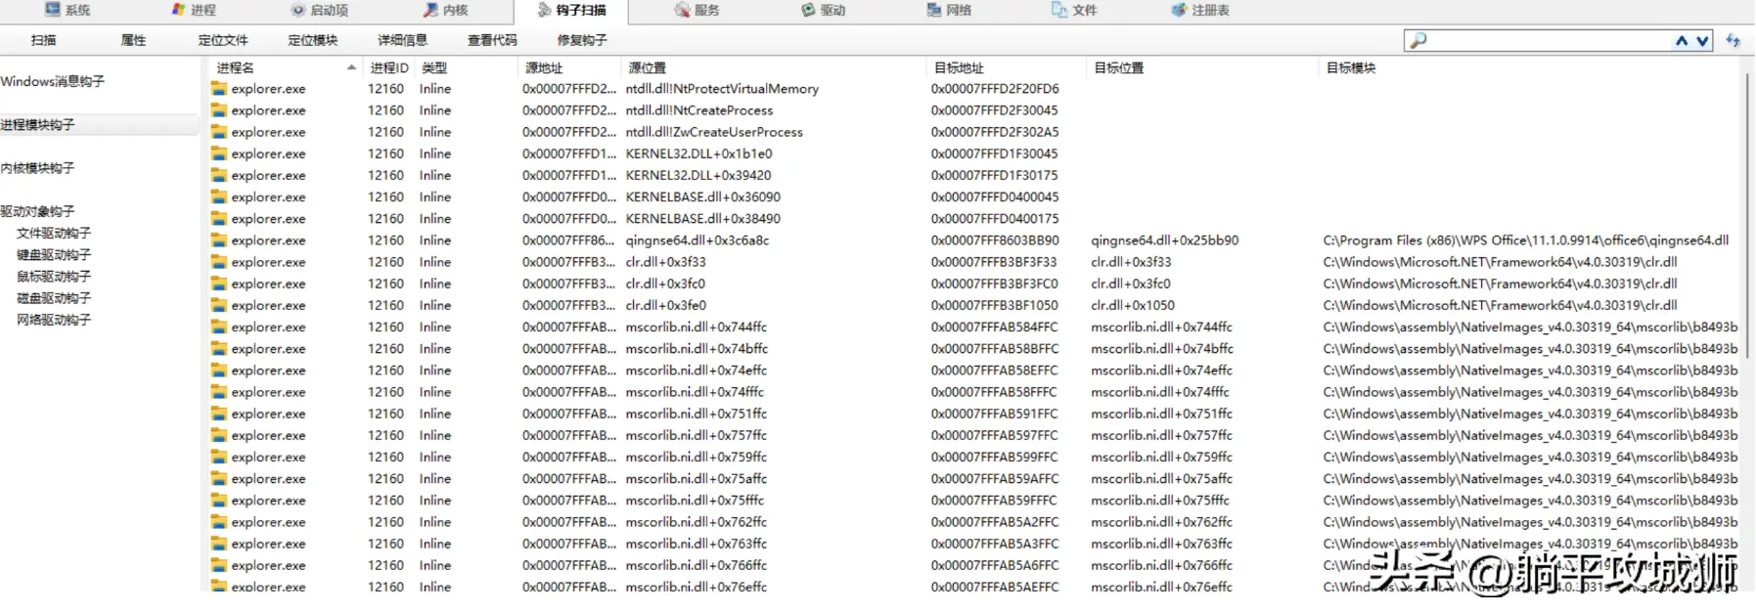The width and height of the screenshot is (1756, 613).
Task: Open the 网络 tab
Action: (x=949, y=10)
